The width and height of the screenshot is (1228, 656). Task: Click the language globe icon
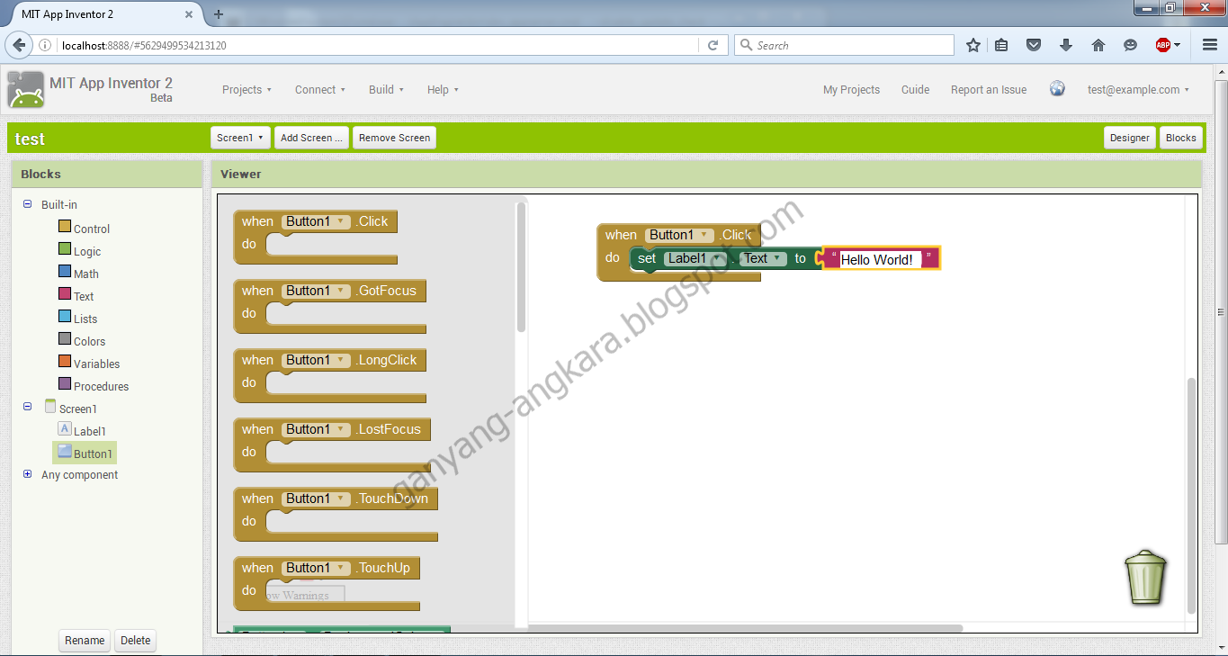tap(1057, 87)
